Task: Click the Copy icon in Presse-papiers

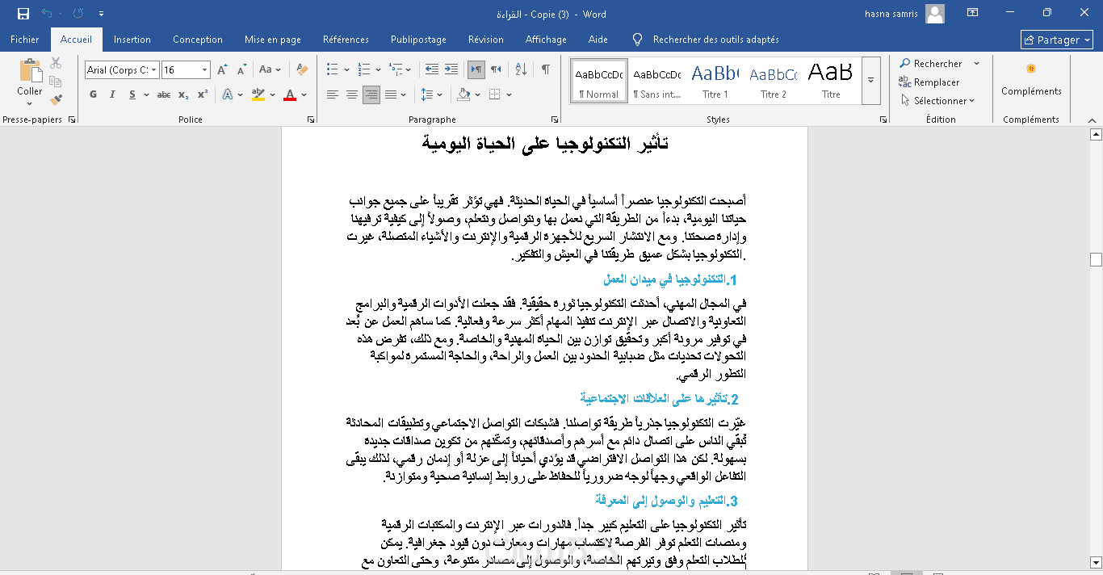Action: [x=56, y=82]
